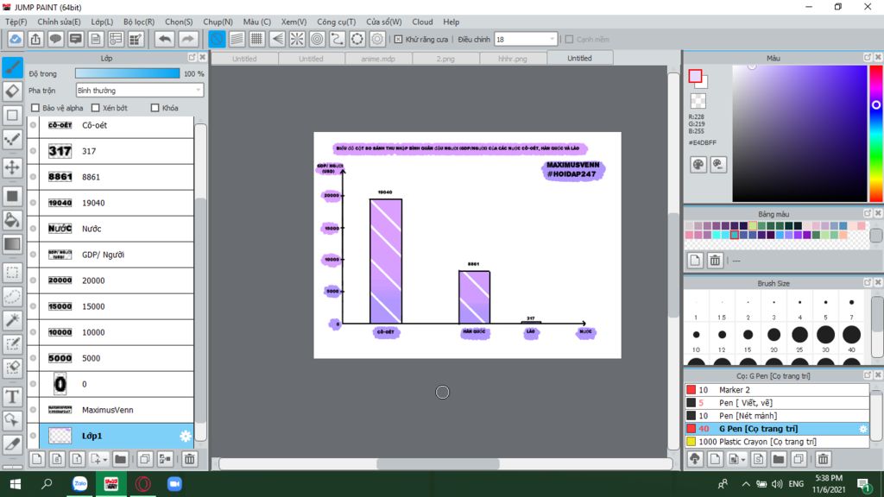This screenshot has height=497, width=884.
Task: Toggle Cạnh mềm checkbox
Action: (x=570, y=40)
